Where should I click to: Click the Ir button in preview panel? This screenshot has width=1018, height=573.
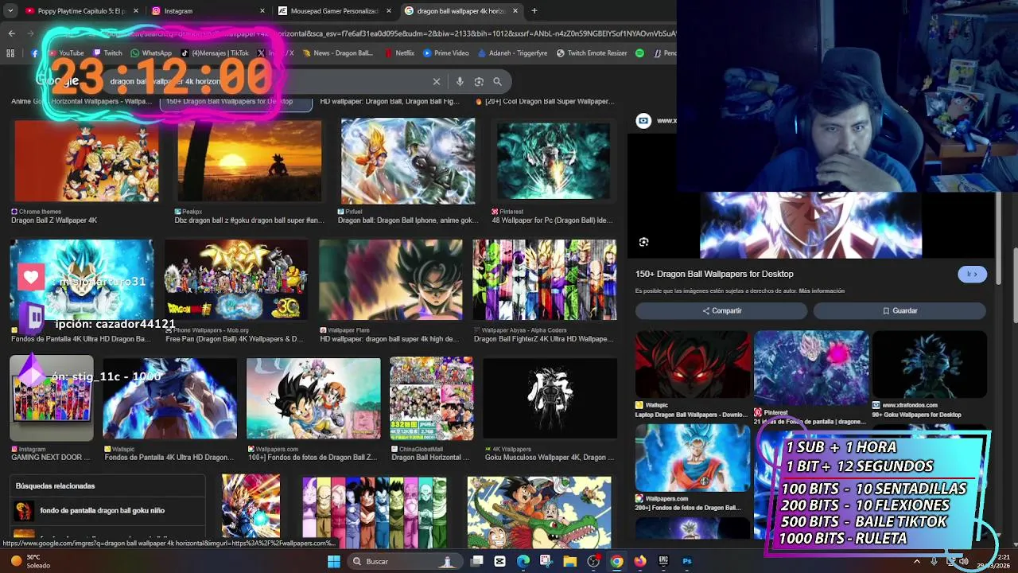tap(972, 275)
